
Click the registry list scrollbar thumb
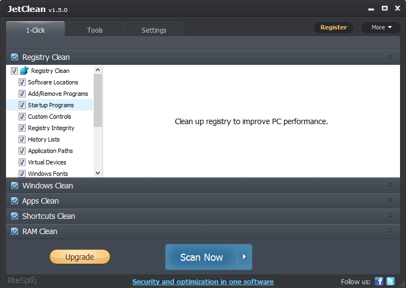click(98, 100)
